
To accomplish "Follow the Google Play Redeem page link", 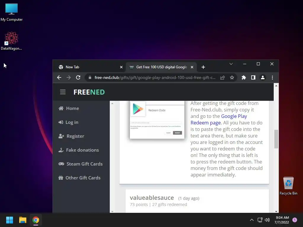I will 219,119.
